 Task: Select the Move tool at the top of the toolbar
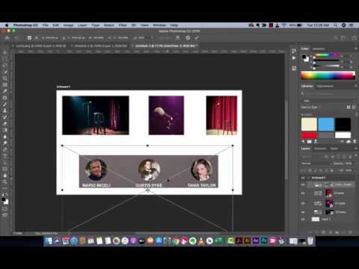(4, 53)
